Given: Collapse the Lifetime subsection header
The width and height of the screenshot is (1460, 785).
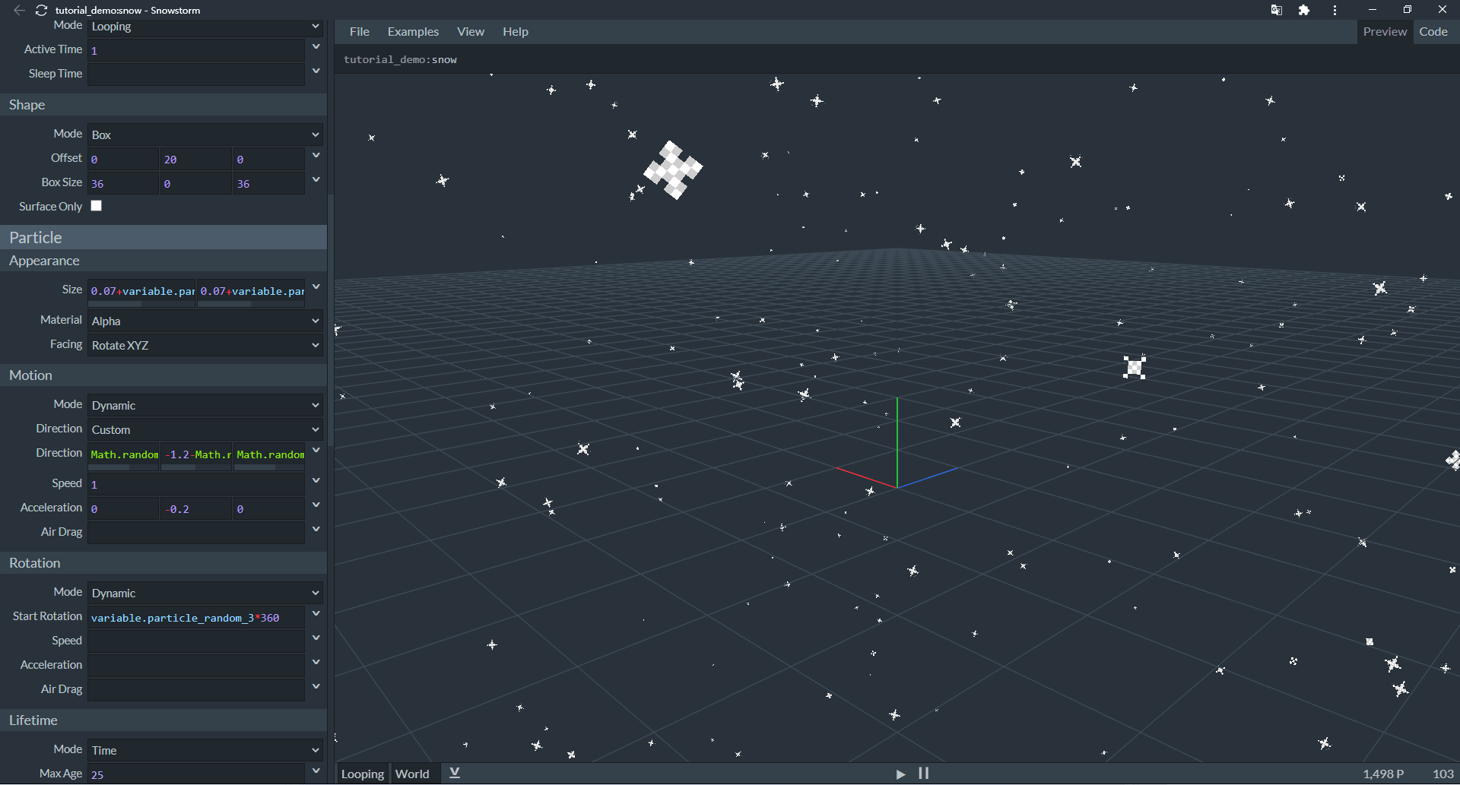Looking at the screenshot, I should 163,720.
